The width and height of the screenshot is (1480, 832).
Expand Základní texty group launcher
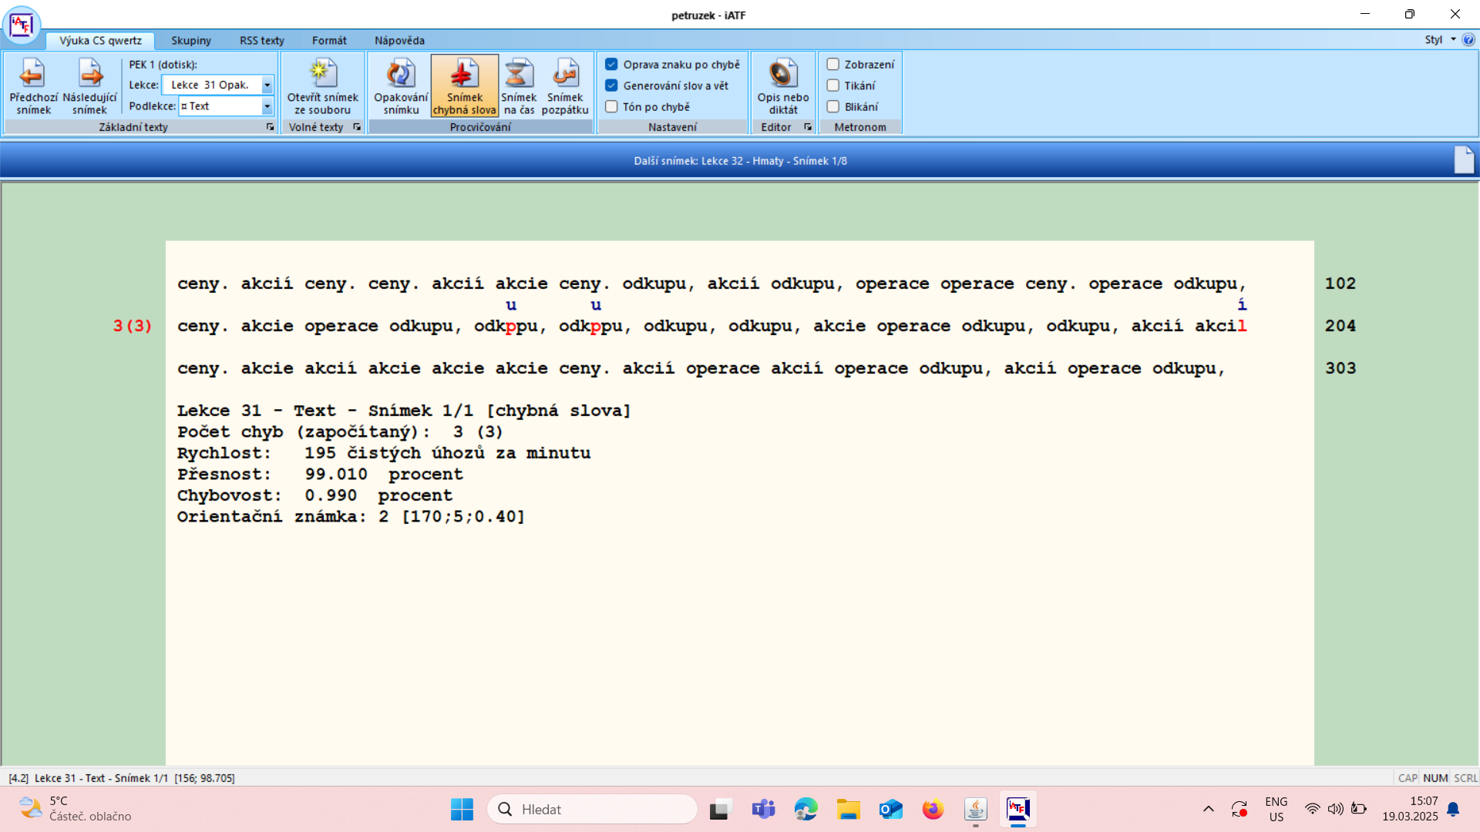tap(271, 127)
